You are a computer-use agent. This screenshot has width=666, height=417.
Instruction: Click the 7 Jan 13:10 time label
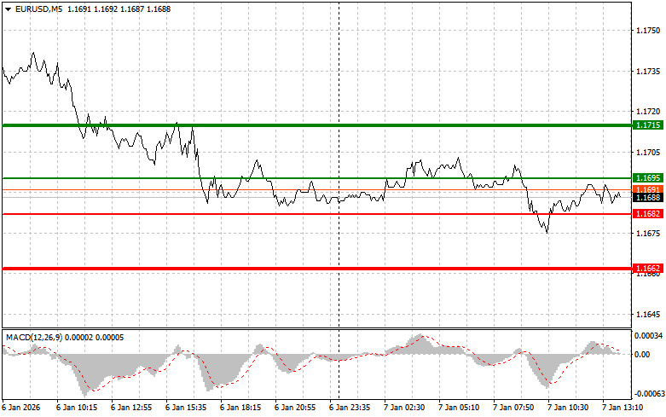point(623,408)
